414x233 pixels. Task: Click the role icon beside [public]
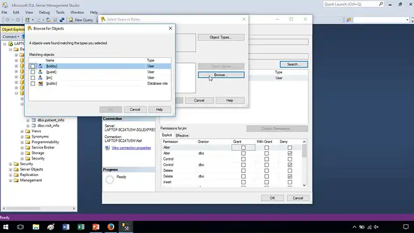[x=40, y=83]
